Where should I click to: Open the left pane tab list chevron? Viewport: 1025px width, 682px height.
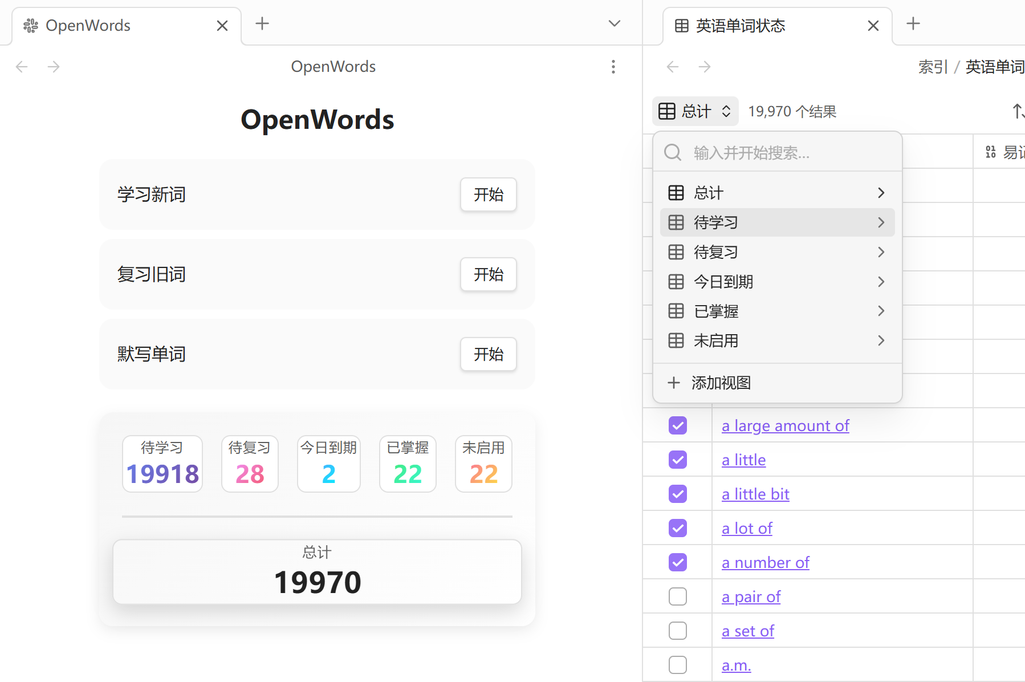point(614,23)
